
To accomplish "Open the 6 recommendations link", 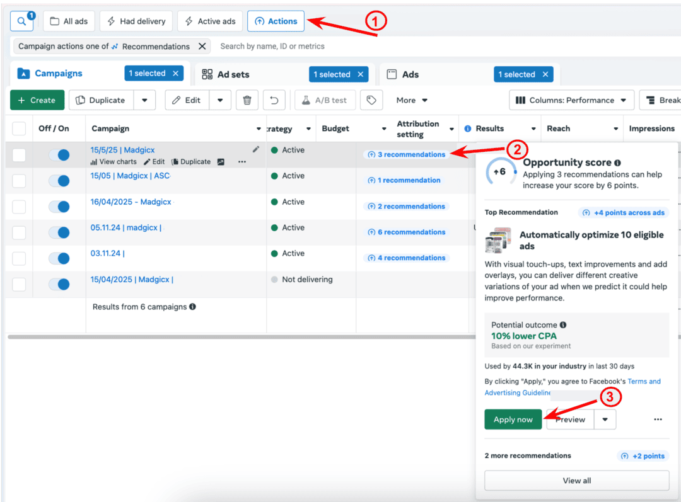I will click(407, 232).
